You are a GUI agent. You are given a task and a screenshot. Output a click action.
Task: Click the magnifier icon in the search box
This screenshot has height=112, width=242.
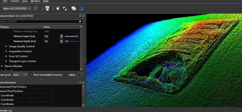point(80,22)
